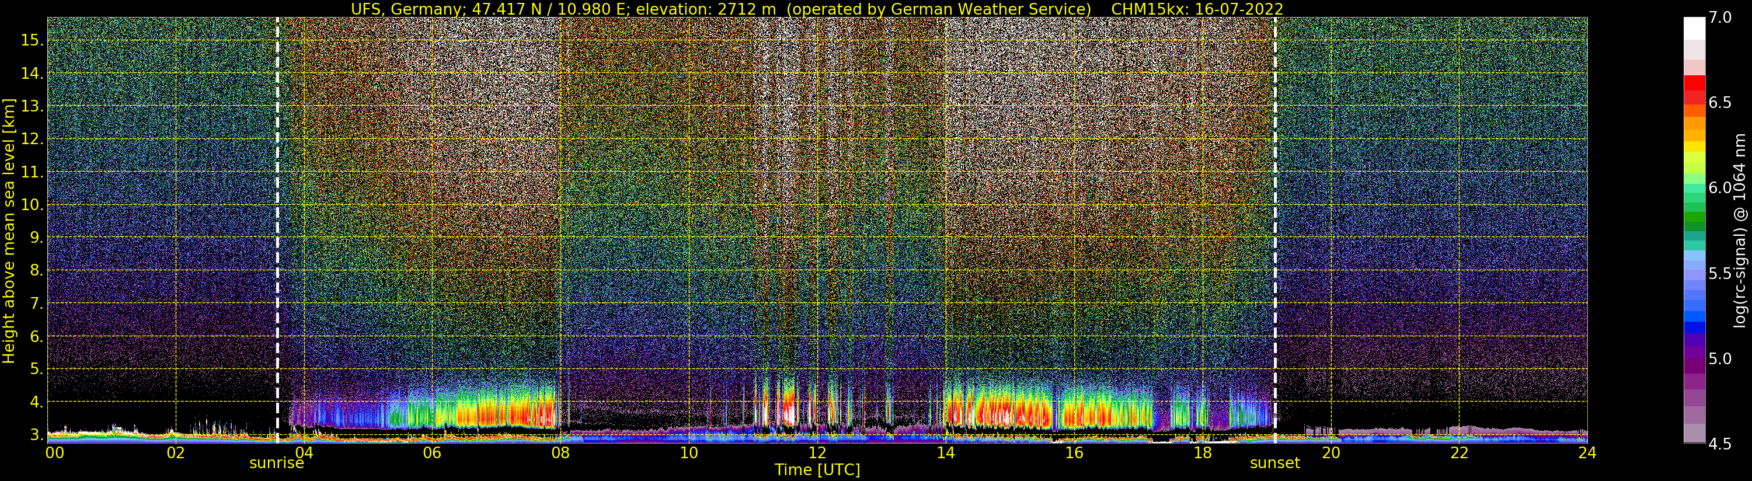Viewport: 1752px width, 481px height.
Task: Click the "15." height axis tick label
Action: pos(32,40)
